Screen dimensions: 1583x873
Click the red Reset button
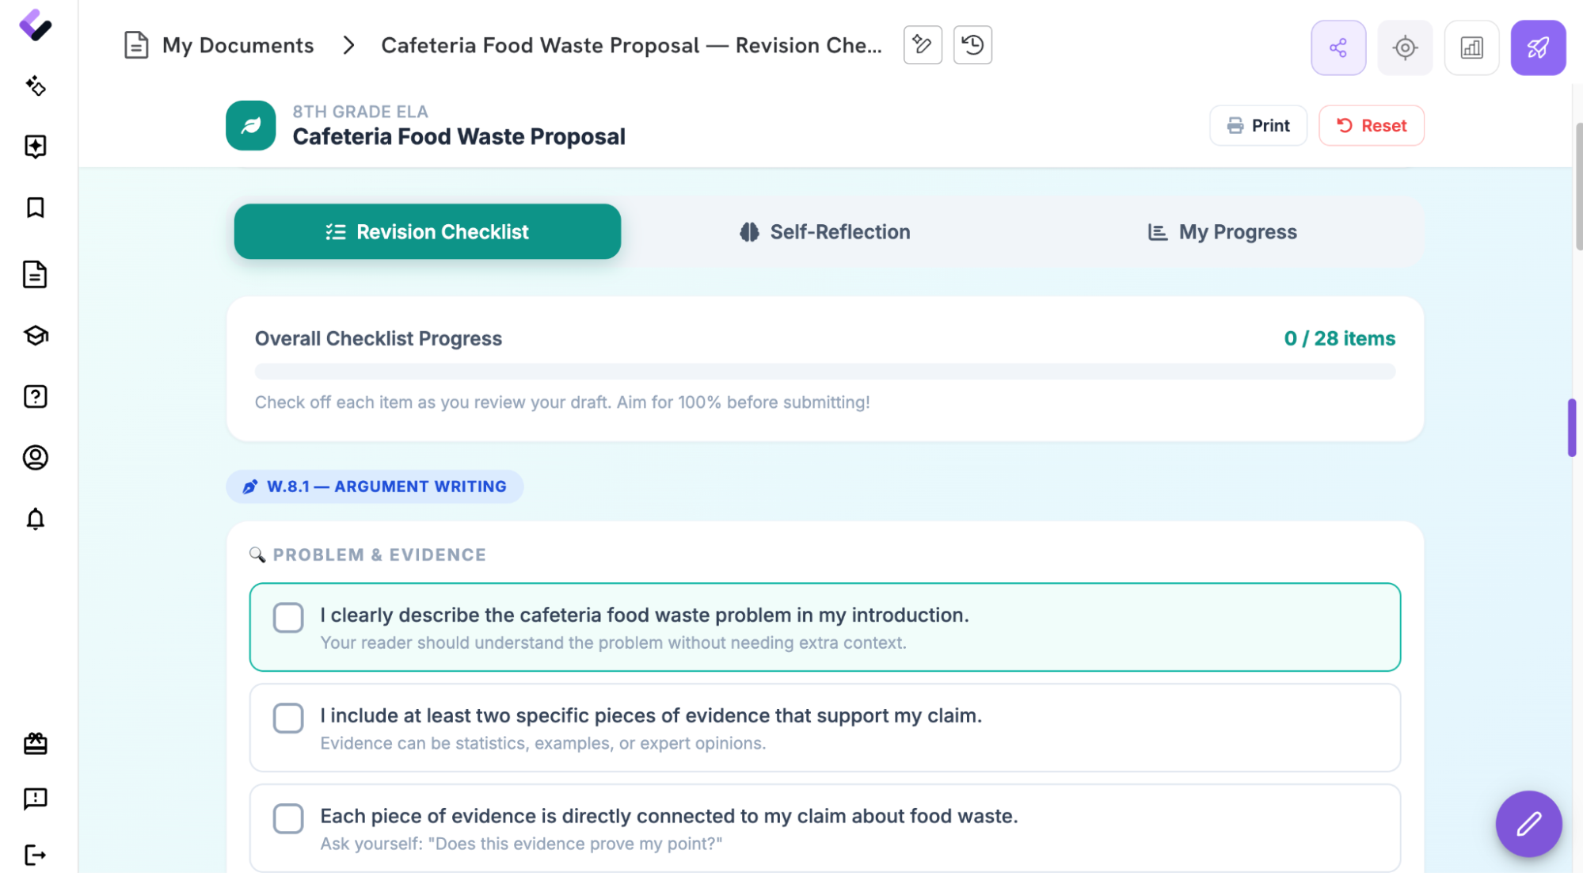pos(1371,125)
